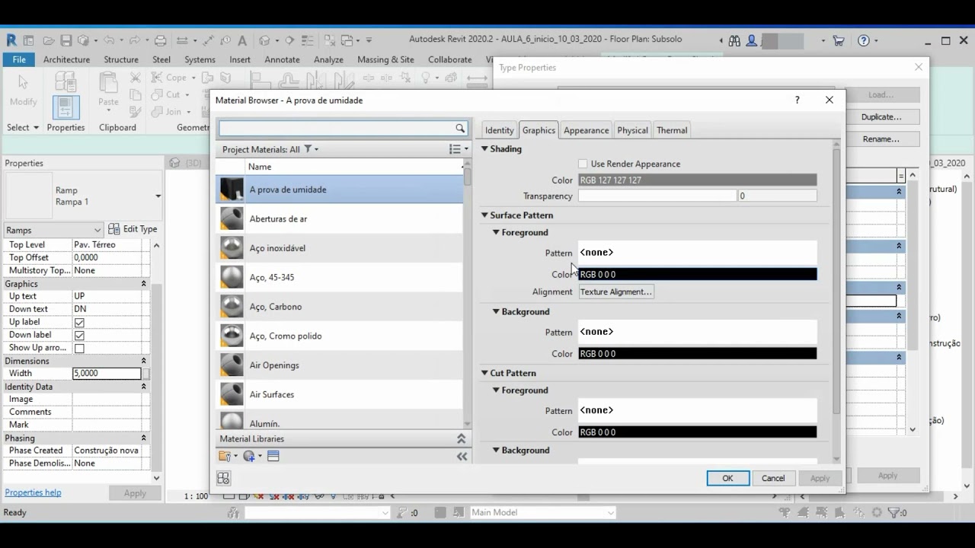Switch to the Physical tab
The width and height of the screenshot is (975, 548).
[x=632, y=130]
